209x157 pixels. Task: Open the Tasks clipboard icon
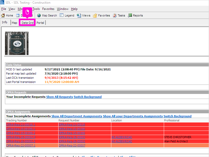114,15
